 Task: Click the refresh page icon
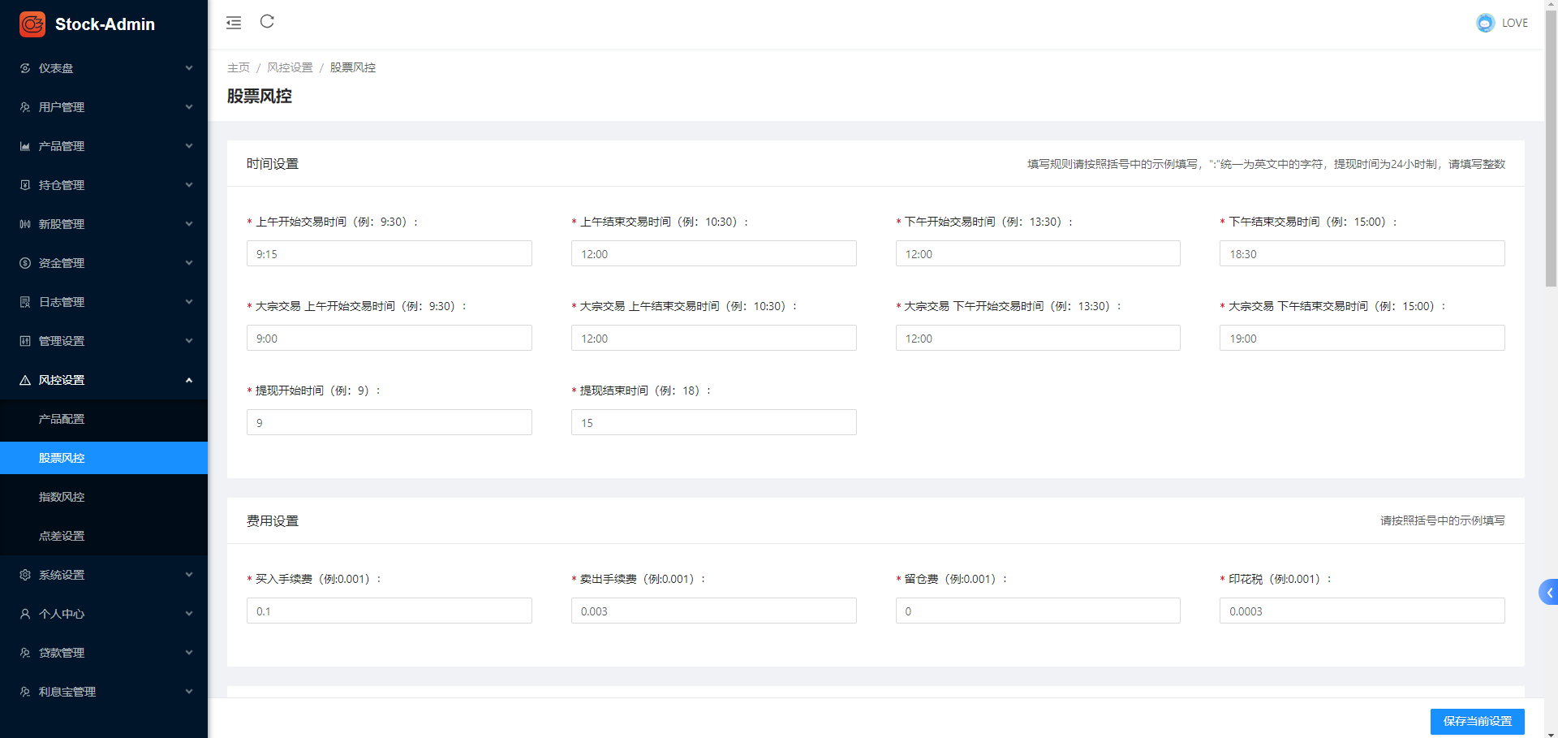tap(267, 22)
